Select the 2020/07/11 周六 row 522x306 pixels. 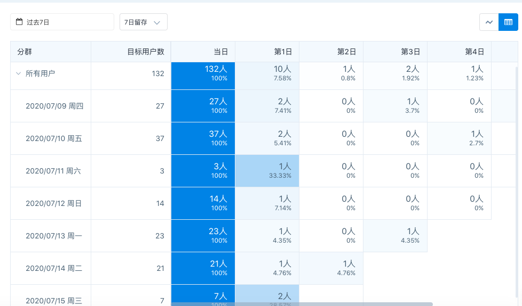53,171
